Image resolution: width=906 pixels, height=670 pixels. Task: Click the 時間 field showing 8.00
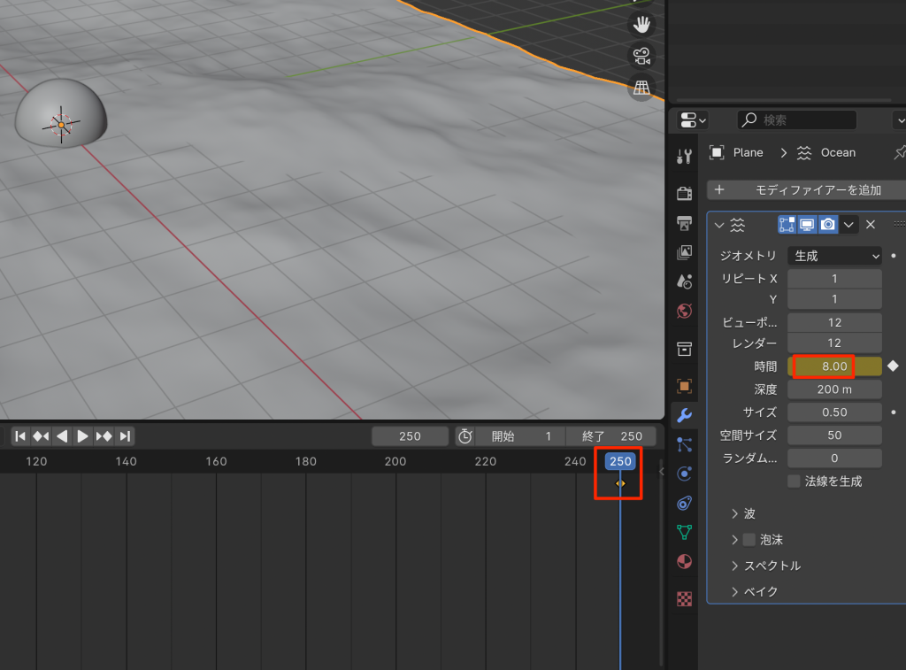click(833, 366)
